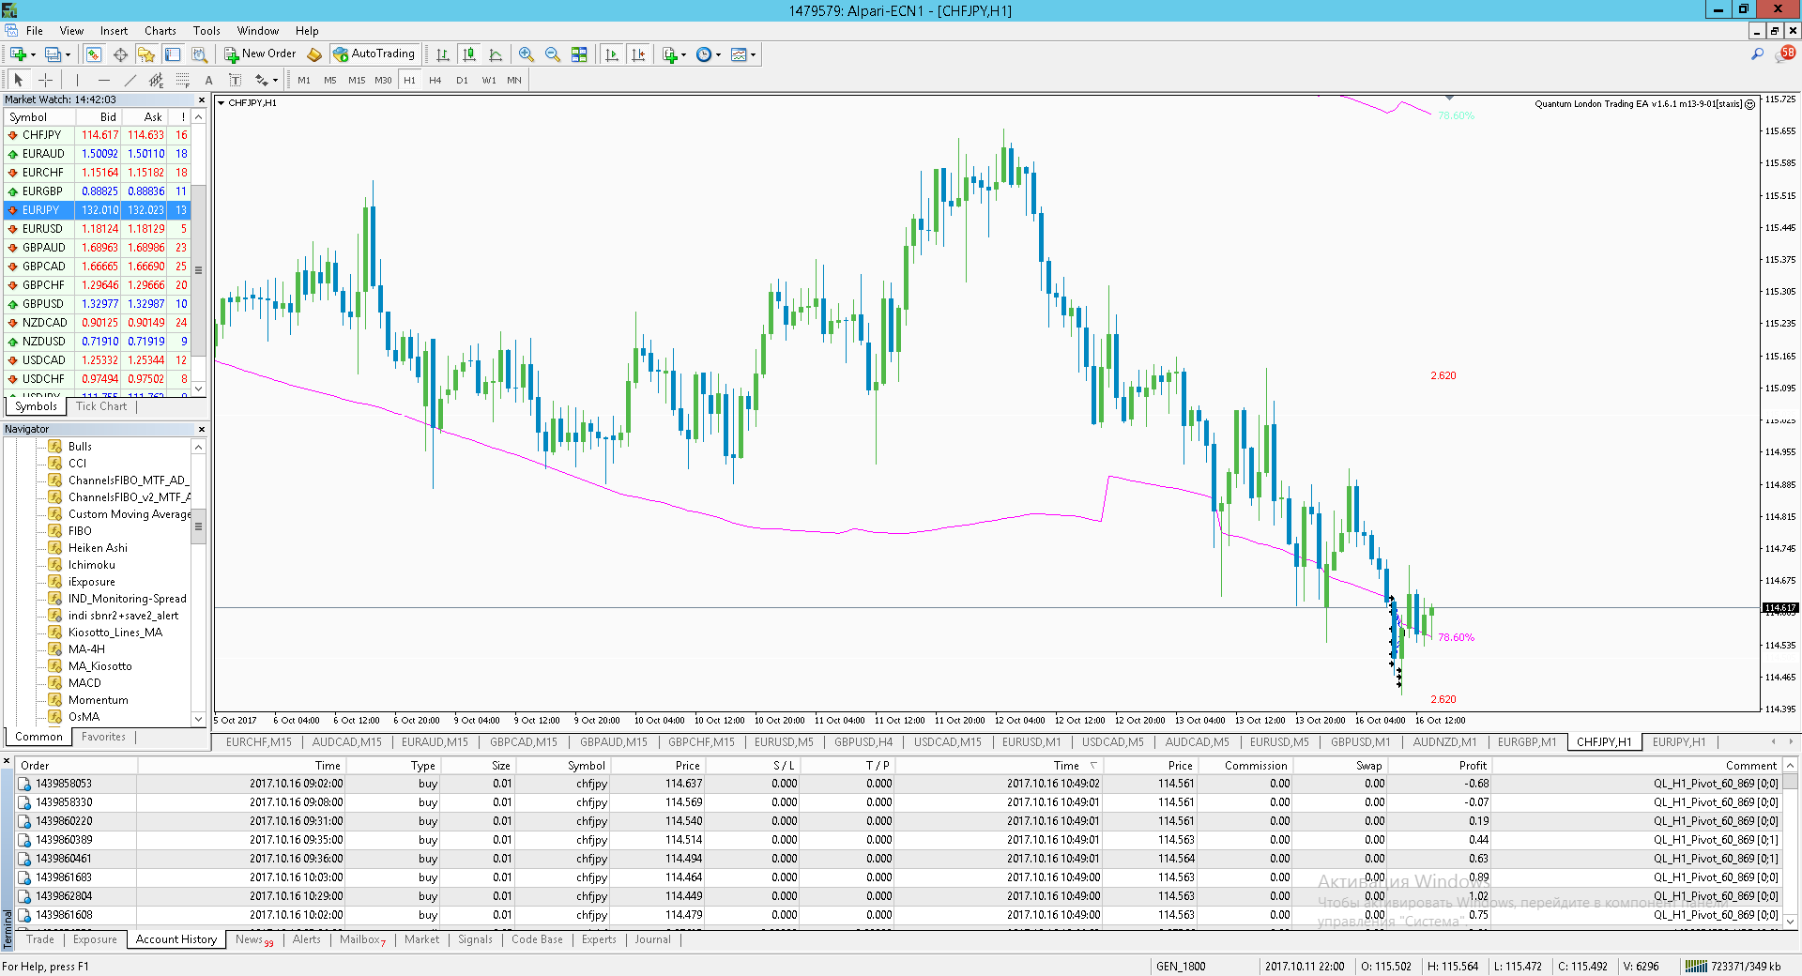Switch chart to bar chart style

pyautogui.click(x=443, y=54)
